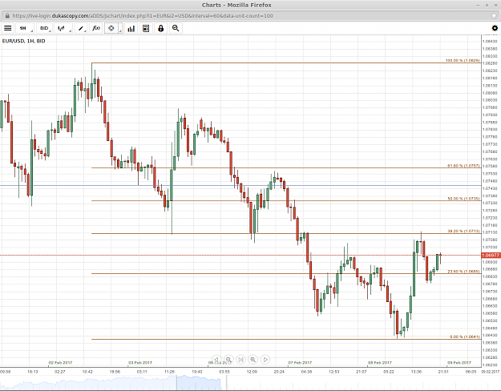This screenshot has width=501, height=391.
Task: Click the volume bars chart icon
Action: click(x=131, y=28)
